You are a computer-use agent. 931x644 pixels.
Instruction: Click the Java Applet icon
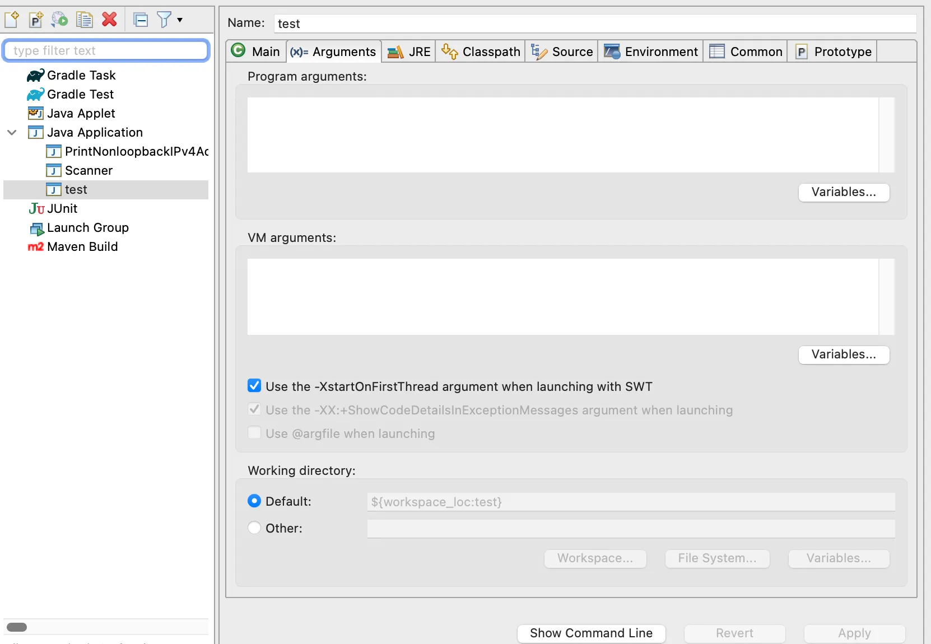pos(35,113)
